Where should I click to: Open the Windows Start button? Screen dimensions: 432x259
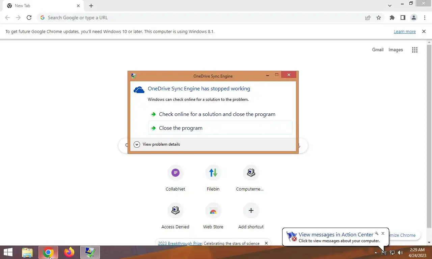[8, 252]
